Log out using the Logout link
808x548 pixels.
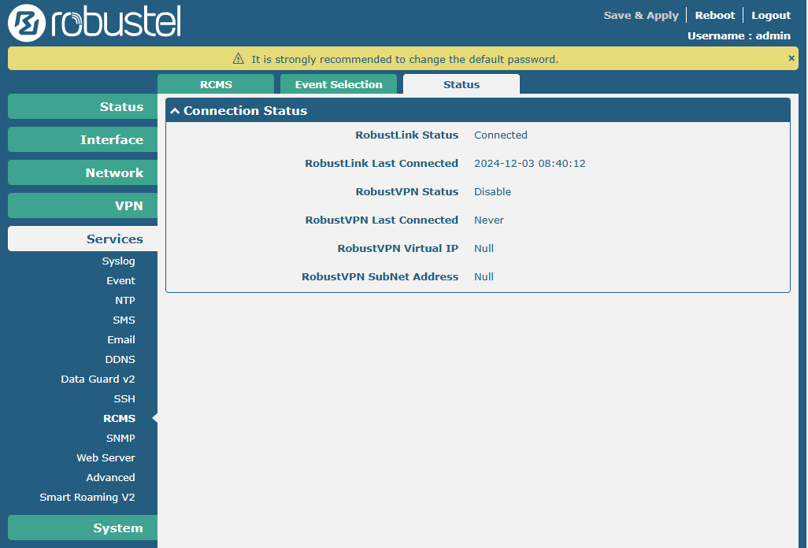pyautogui.click(x=771, y=16)
